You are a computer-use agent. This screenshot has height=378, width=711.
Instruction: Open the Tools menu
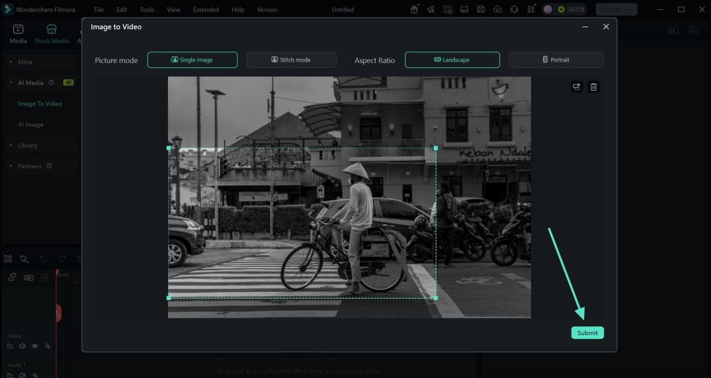(x=147, y=10)
